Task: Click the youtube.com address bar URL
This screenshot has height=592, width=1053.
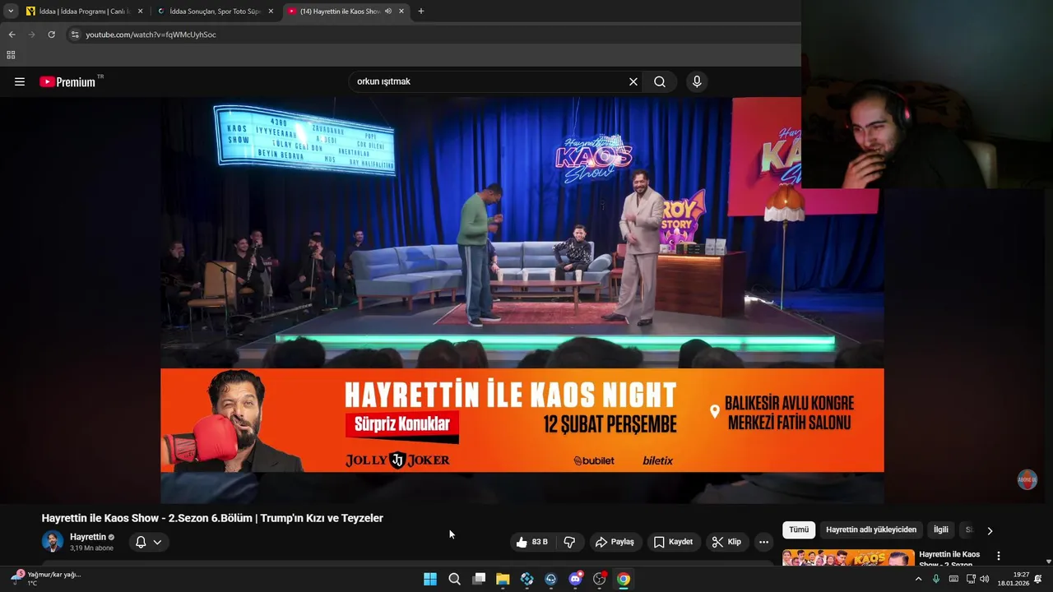Action: tap(151, 35)
